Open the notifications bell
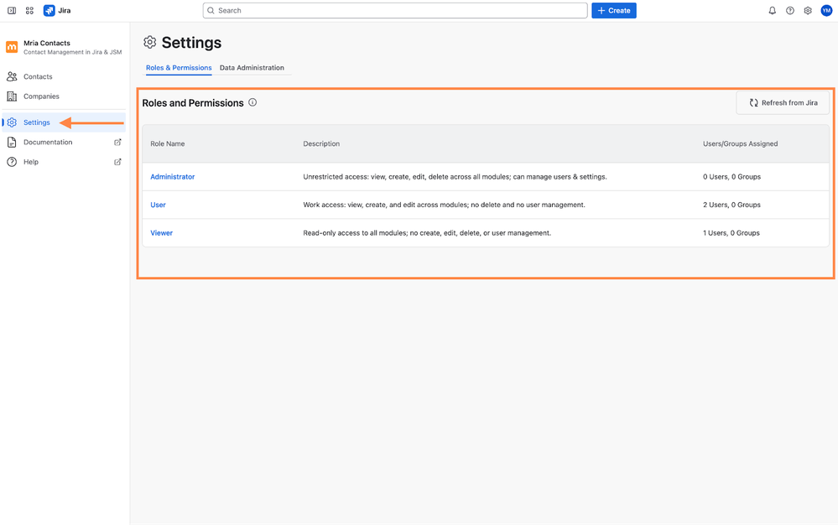This screenshot has width=838, height=525. 773,11
